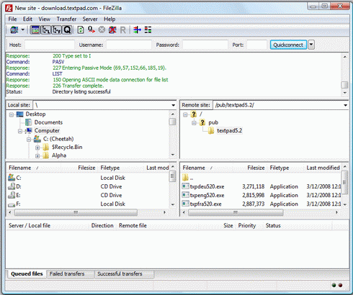The height and width of the screenshot is (295, 353).
Task: Toggle directory comparison icon
Action: click(148, 30)
